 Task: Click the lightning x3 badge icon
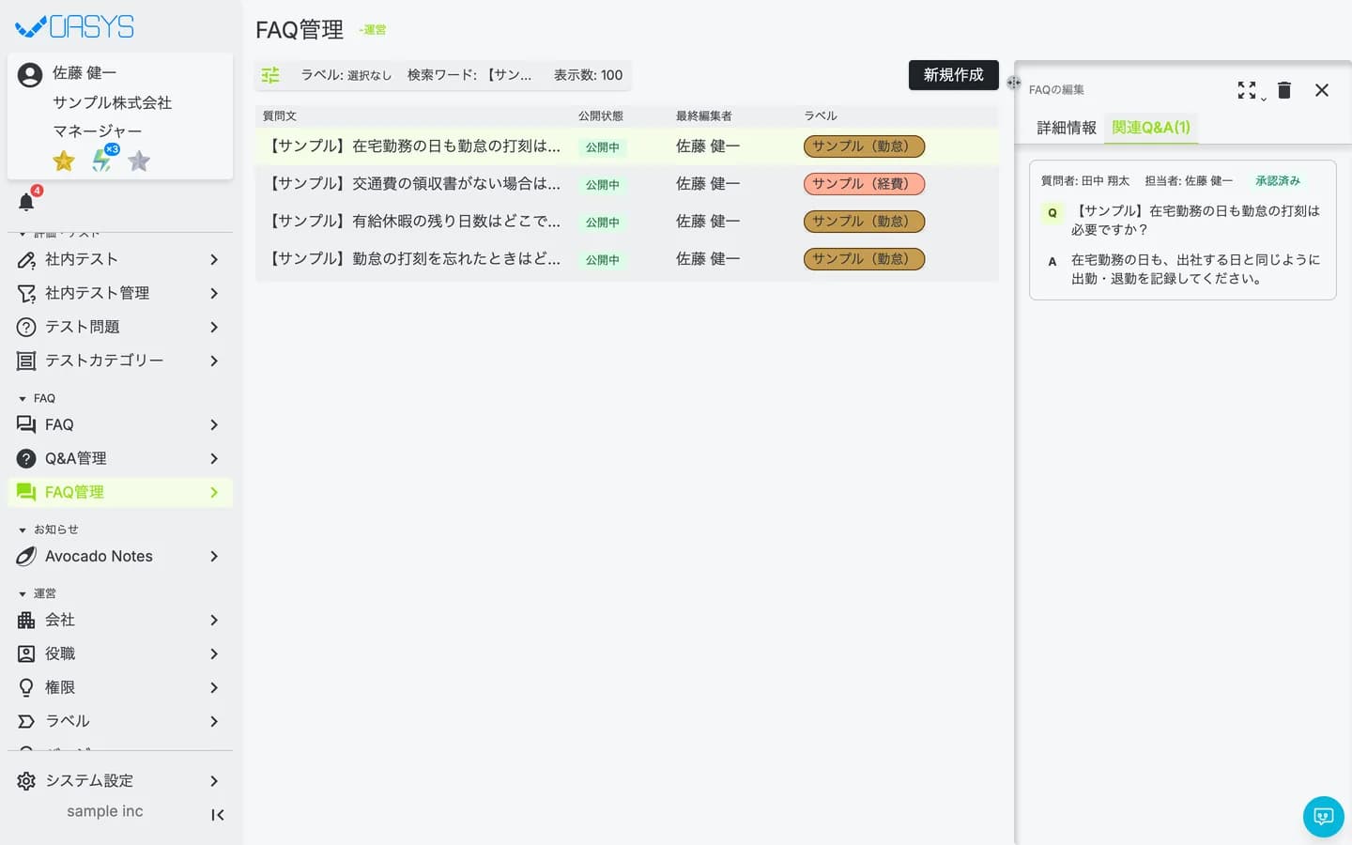click(103, 160)
